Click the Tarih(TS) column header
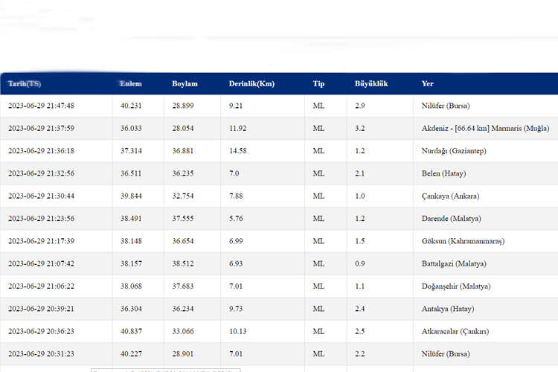Screen dimensions: 558x372 click(25, 83)
